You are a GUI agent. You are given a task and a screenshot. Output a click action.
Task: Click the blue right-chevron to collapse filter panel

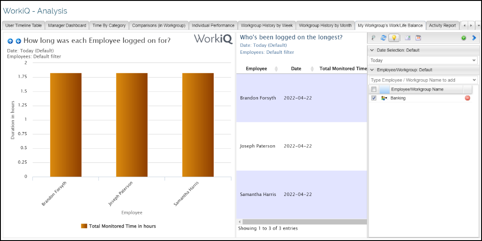tap(474, 38)
